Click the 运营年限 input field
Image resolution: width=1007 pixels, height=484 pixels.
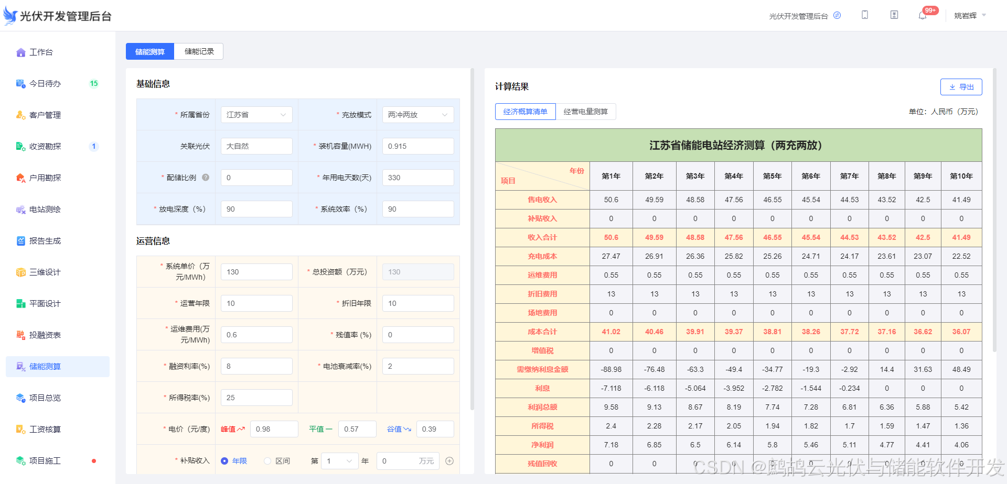pos(256,303)
